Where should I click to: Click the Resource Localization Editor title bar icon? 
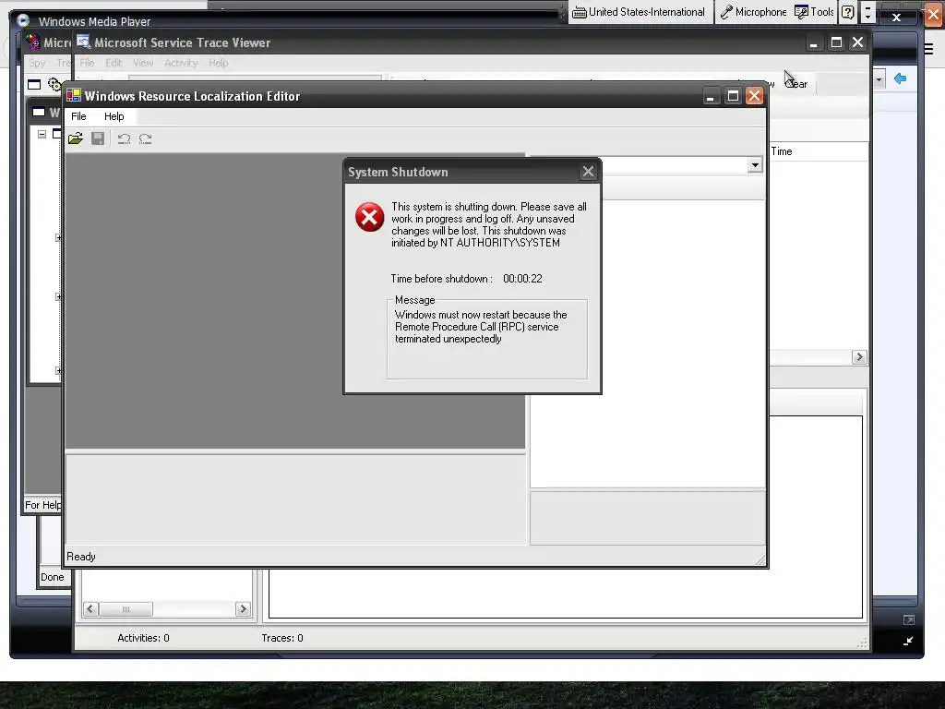[x=74, y=95]
